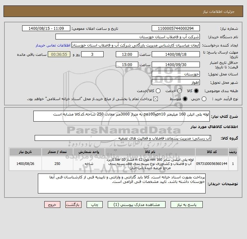This screenshot has width=247, height=239.
Task: Click product code 0973100056560144
Action: [x=212, y=164]
